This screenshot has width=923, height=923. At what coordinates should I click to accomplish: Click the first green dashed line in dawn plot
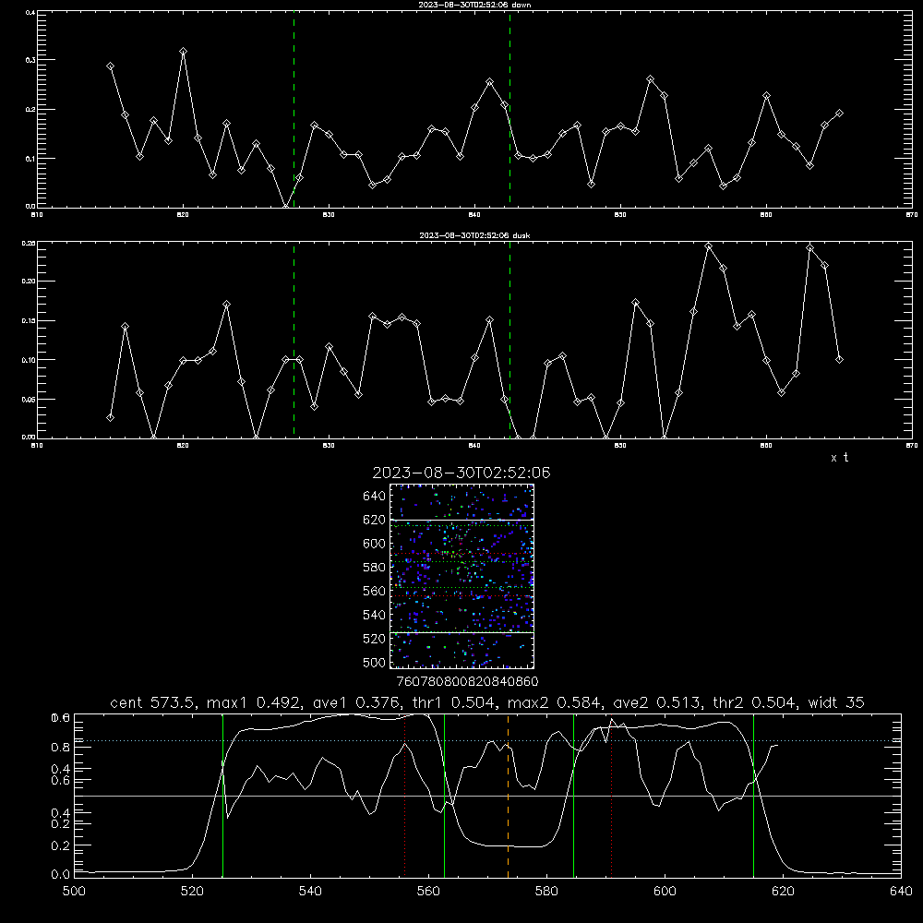294,110
